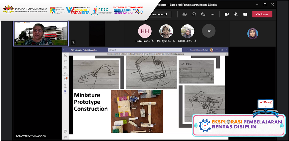Image resolution: width=289 pixels, height=141 pixels.
Task: Open the meeting chat icon
Action: (194, 14)
